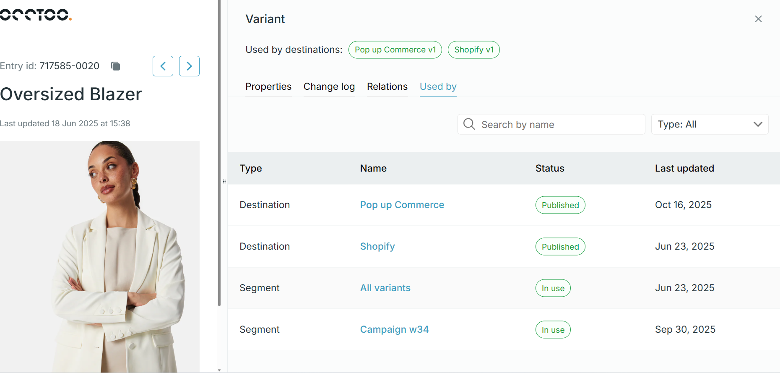Click the Pop up Commerce v1 chip

(x=395, y=50)
